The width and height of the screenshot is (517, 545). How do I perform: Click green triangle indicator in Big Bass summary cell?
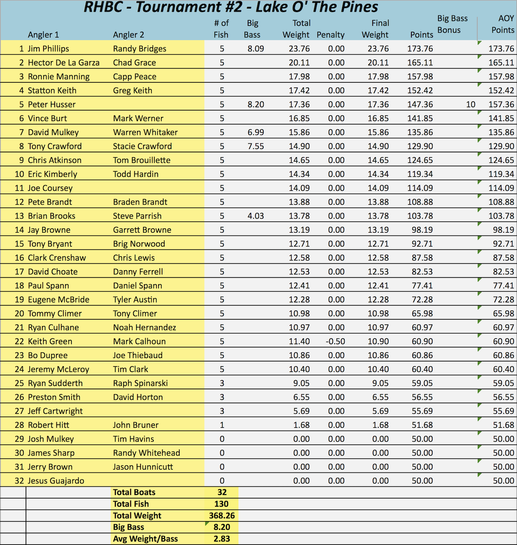tap(207, 524)
